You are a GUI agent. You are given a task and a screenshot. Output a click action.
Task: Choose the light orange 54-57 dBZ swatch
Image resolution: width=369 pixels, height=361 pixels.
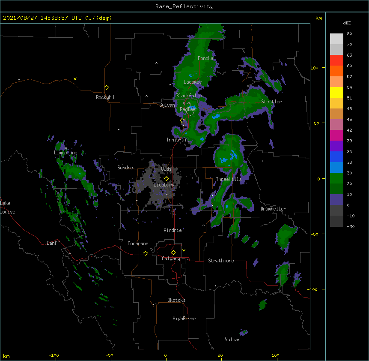(336, 82)
